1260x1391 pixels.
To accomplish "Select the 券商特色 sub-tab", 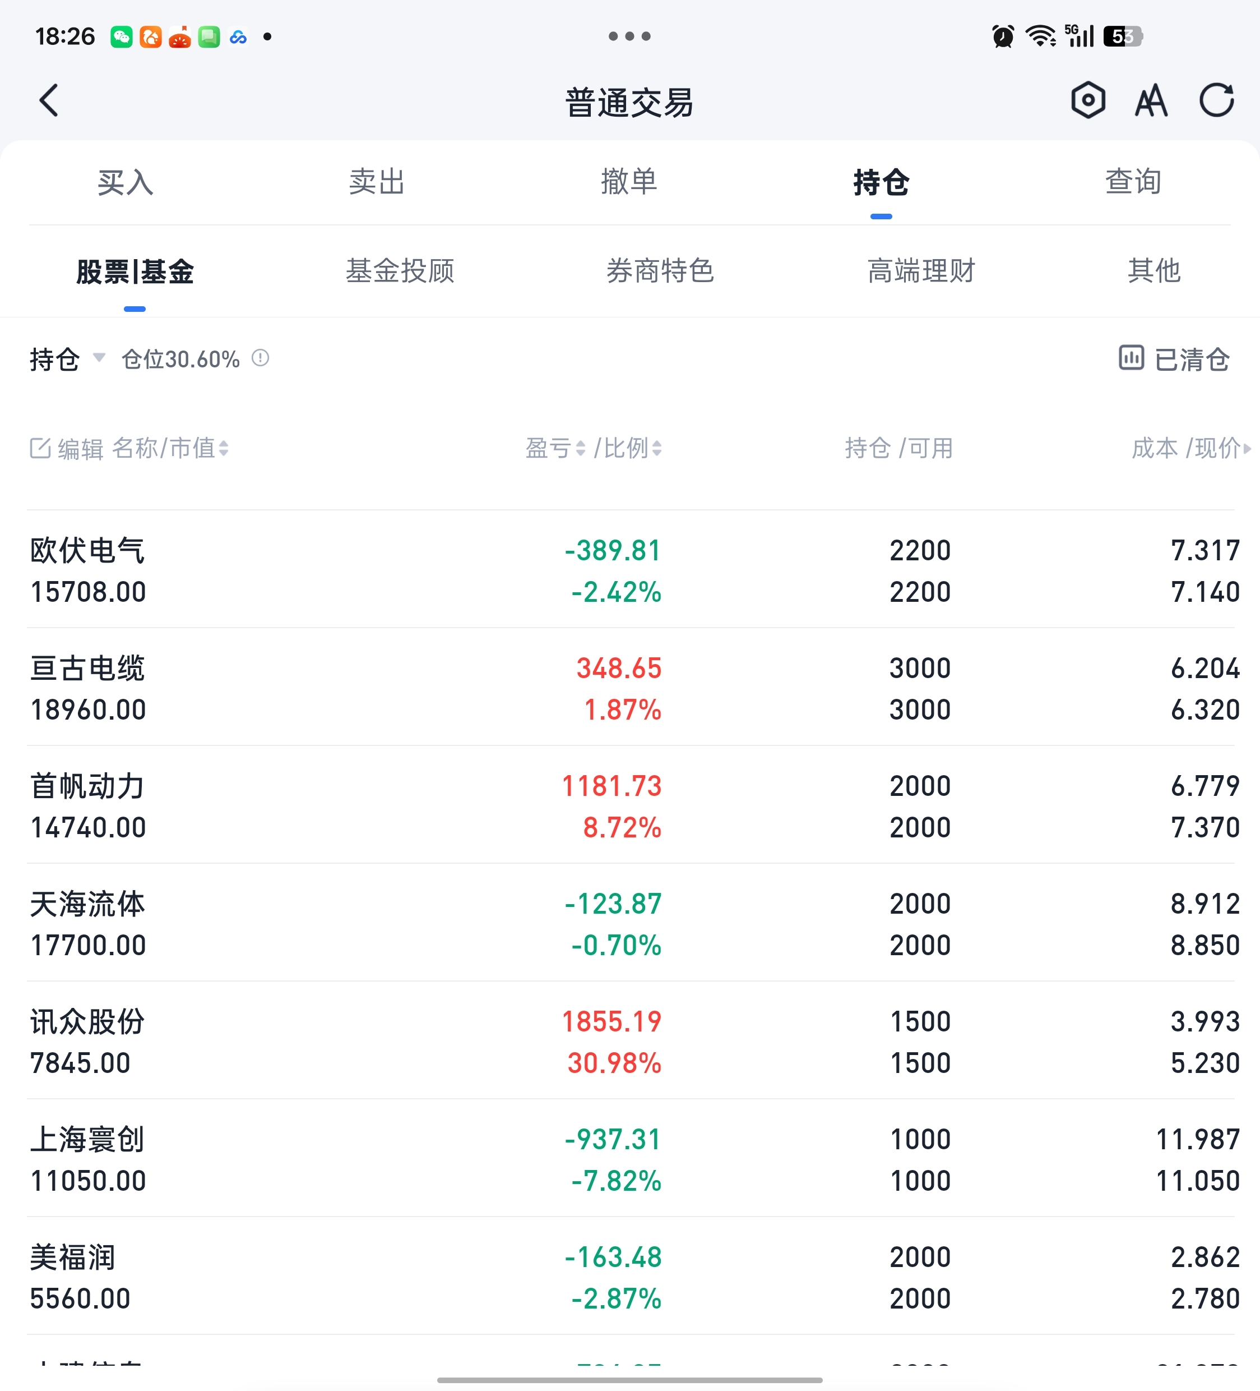I will tap(660, 270).
